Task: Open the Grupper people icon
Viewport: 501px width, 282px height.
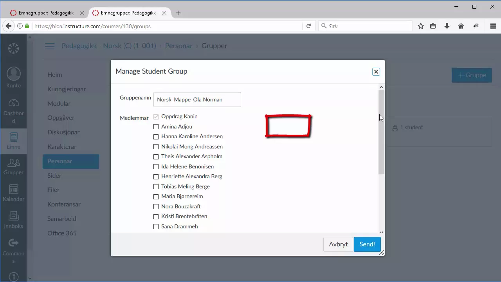Action: click(x=13, y=163)
